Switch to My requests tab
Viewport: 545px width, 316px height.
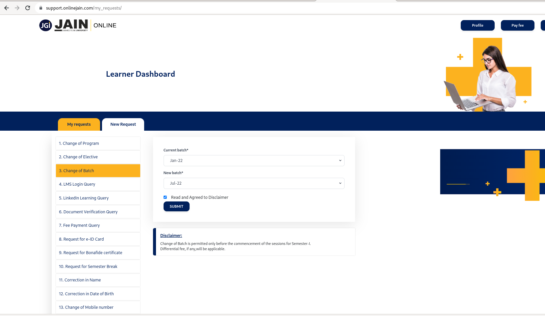tap(79, 124)
